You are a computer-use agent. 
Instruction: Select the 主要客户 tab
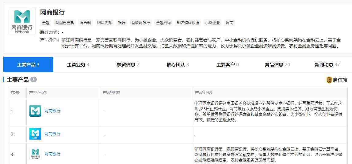(228, 65)
